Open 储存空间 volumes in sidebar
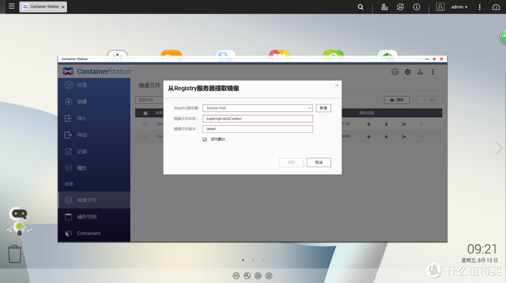506x283 pixels. (x=94, y=217)
